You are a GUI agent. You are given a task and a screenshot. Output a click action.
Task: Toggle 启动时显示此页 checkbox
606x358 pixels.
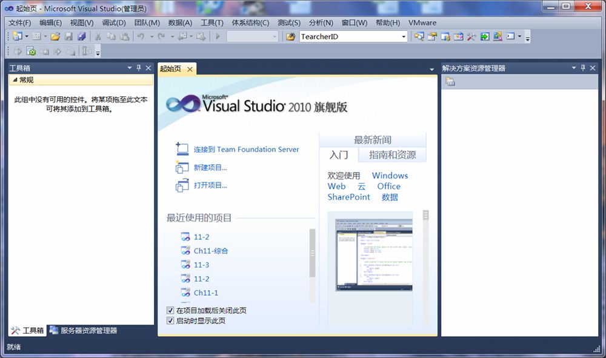[x=170, y=320]
